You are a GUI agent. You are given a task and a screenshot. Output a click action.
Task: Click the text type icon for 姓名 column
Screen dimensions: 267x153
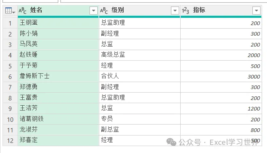tap(22, 11)
